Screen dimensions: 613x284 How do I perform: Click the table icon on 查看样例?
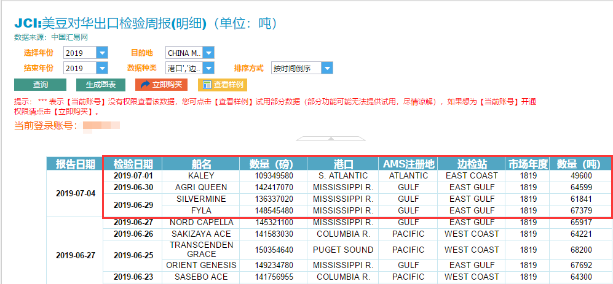[x=207, y=85]
